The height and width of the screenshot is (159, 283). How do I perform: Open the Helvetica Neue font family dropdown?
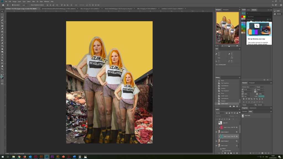pyautogui.click(x=248, y=87)
